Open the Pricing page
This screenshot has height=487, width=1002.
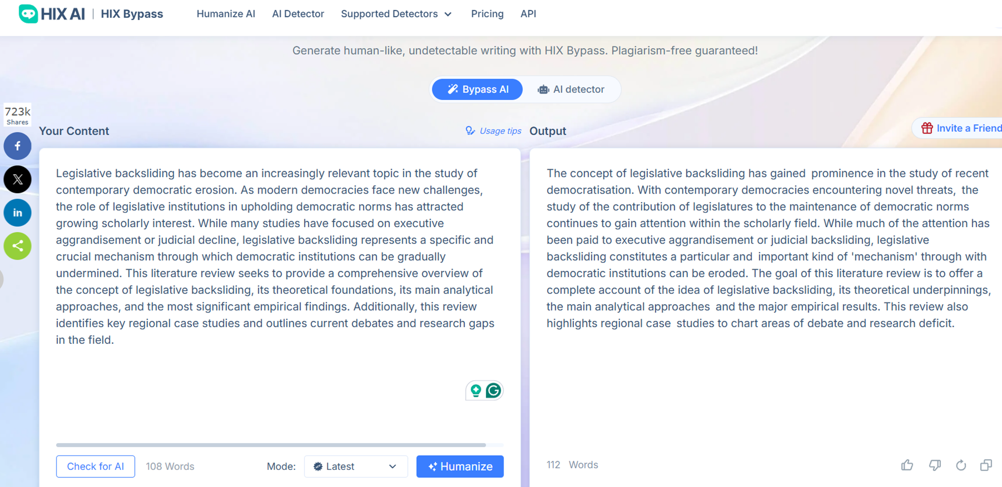click(x=487, y=14)
